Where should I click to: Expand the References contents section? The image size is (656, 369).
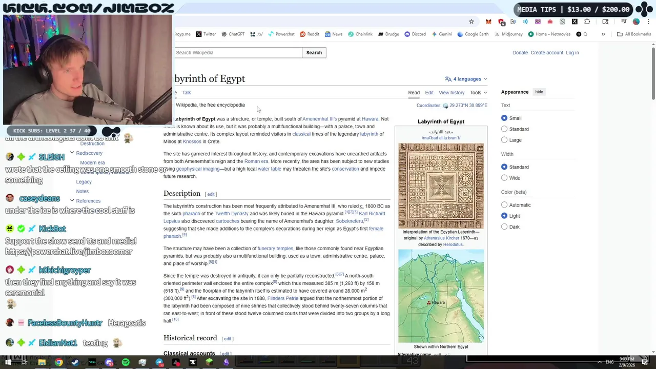coord(72,200)
